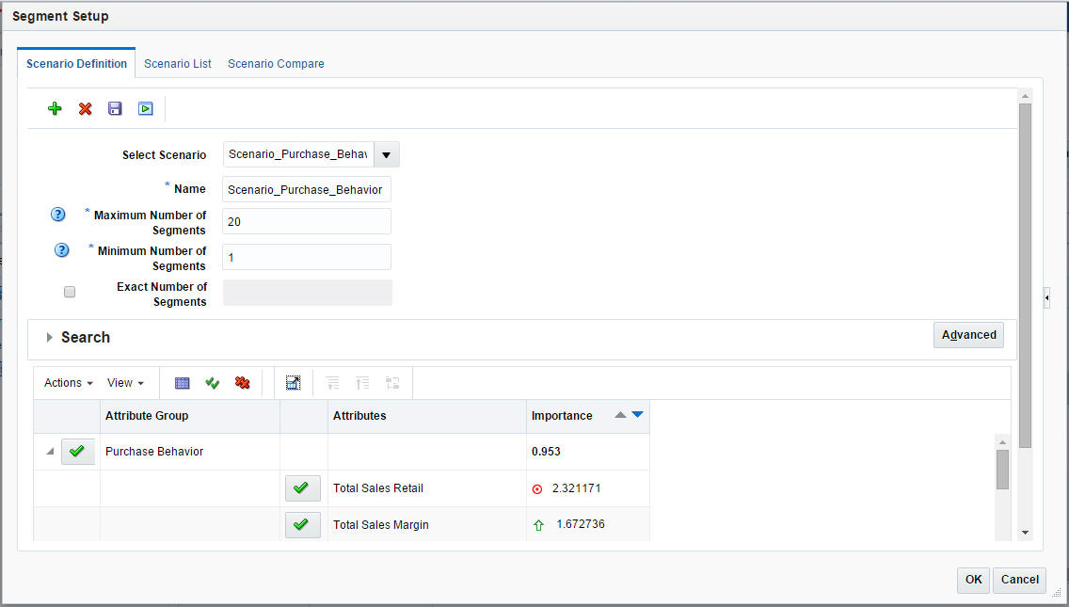This screenshot has width=1069, height=607.
Task: Click into the Maximum Number of Segments field
Action: click(307, 222)
